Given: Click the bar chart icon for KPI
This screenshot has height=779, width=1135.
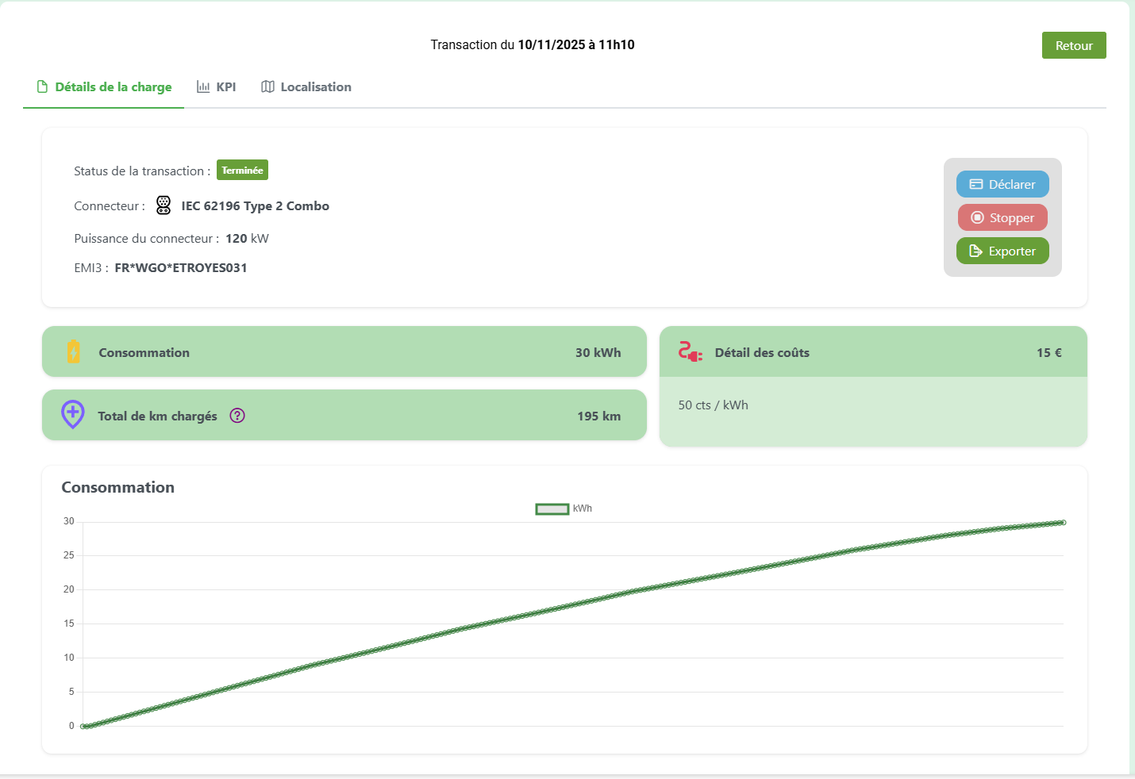Looking at the screenshot, I should point(203,87).
